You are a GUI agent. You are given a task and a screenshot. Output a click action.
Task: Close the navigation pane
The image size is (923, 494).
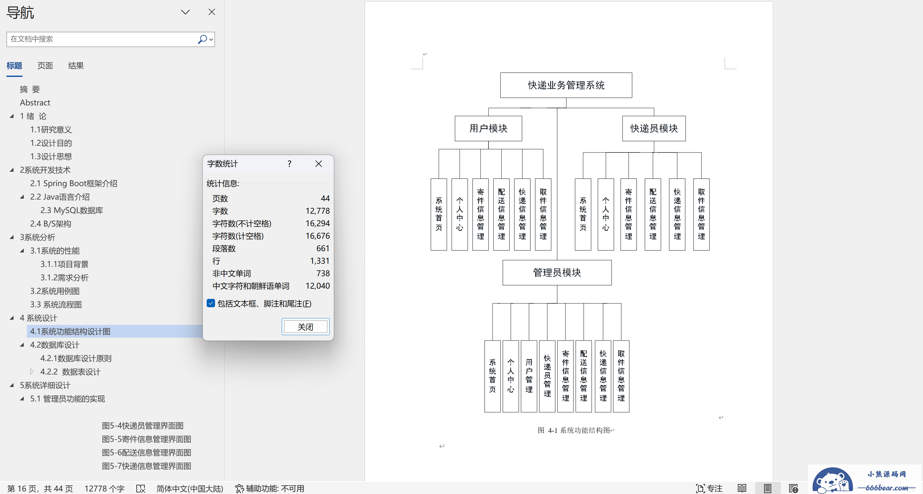(x=212, y=12)
